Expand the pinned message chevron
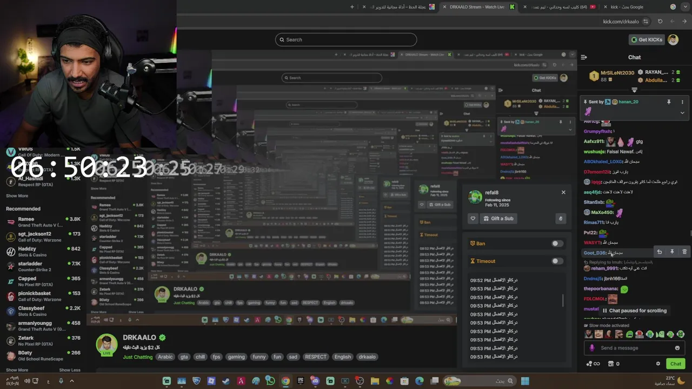Viewport: 692px width, 389px height. tap(682, 113)
